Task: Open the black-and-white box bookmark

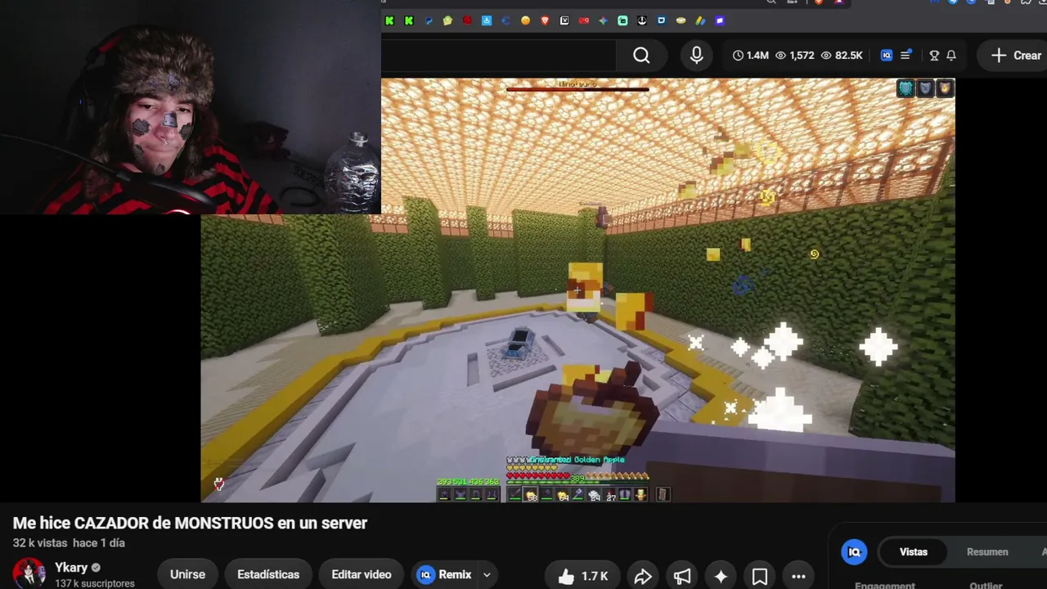Action: (x=564, y=20)
